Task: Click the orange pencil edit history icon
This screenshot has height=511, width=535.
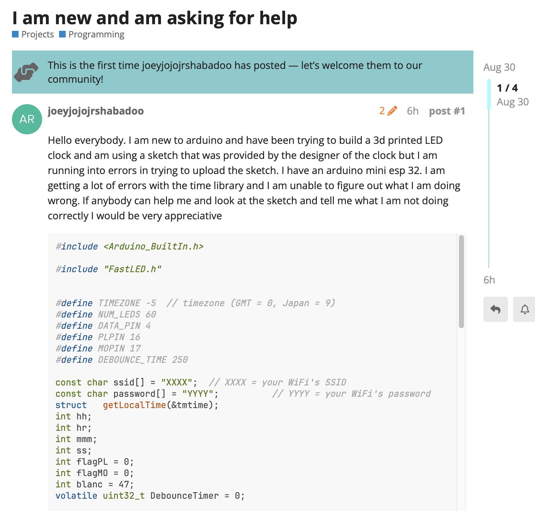Action: coord(392,111)
